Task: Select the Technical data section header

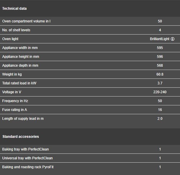Action: tap(14, 9)
